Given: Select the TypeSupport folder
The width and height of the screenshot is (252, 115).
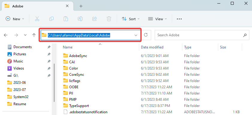Looking at the screenshot, I should (x=79, y=106).
